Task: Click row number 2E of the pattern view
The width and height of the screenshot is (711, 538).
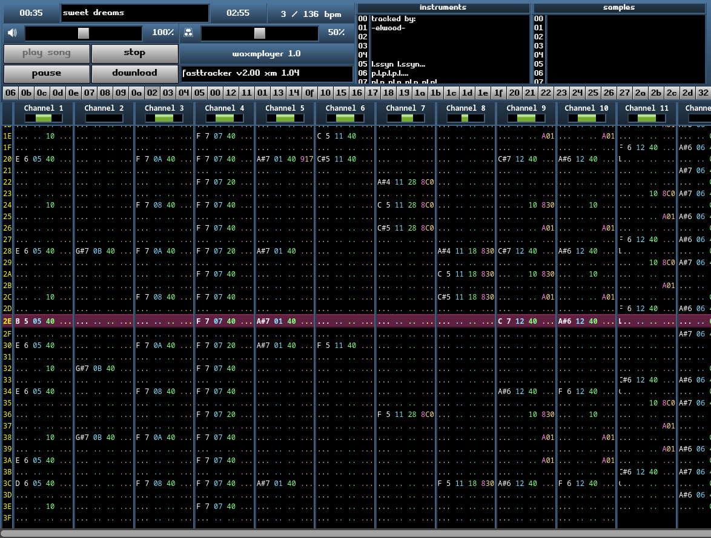Action: click(7, 321)
